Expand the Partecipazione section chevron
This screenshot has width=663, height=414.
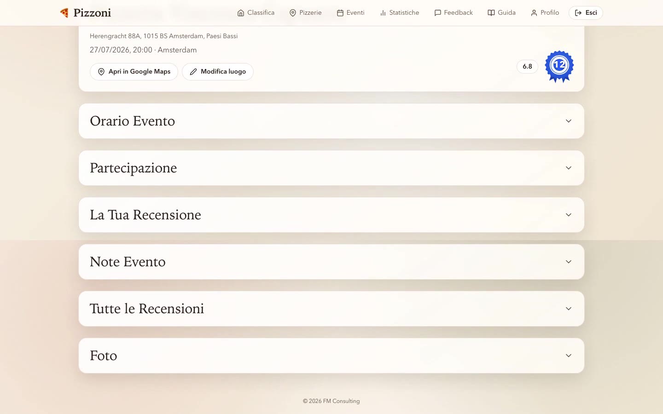(x=569, y=168)
